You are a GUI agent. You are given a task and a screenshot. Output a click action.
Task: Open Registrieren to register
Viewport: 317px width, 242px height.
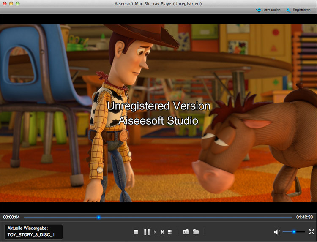click(301, 10)
